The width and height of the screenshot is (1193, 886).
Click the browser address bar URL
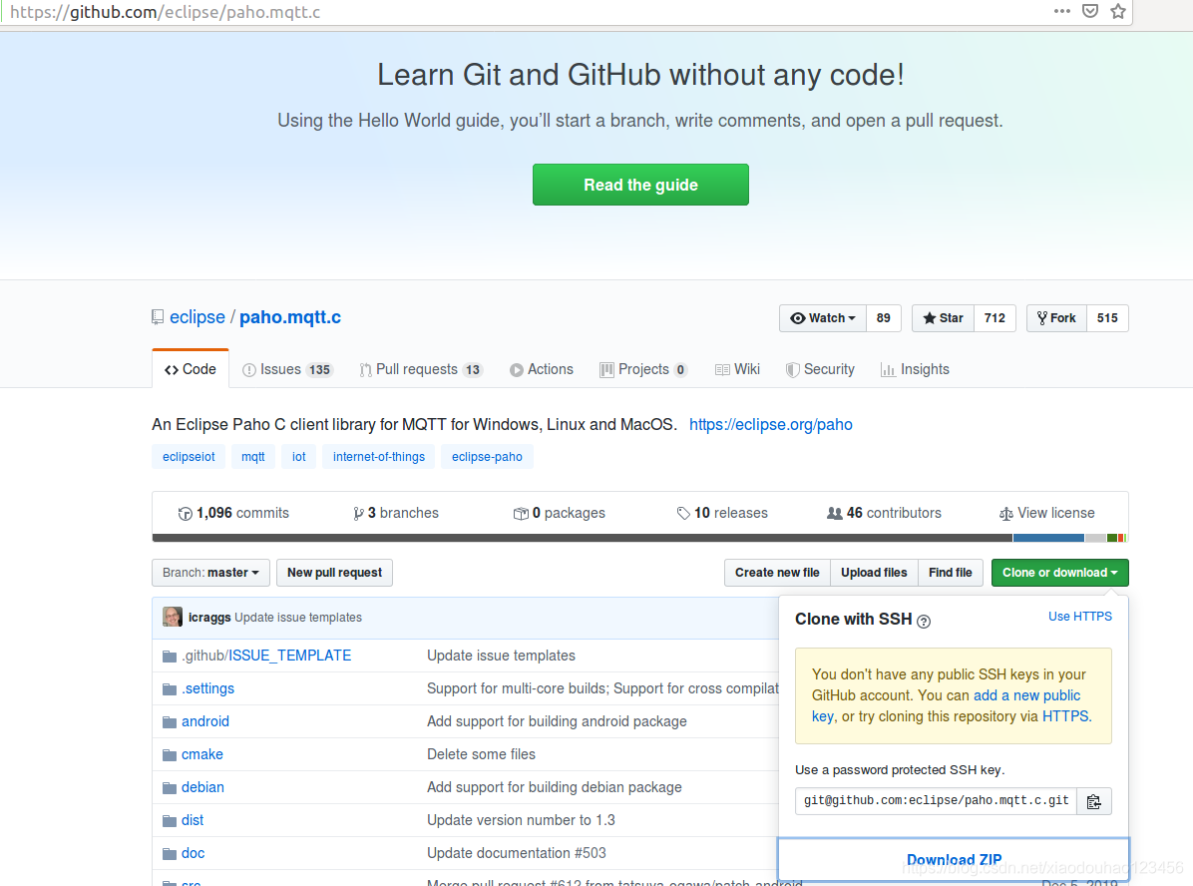click(x=166, y=11)
